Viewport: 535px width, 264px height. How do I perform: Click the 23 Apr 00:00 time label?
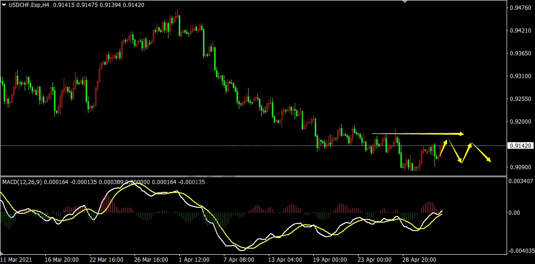375,259
